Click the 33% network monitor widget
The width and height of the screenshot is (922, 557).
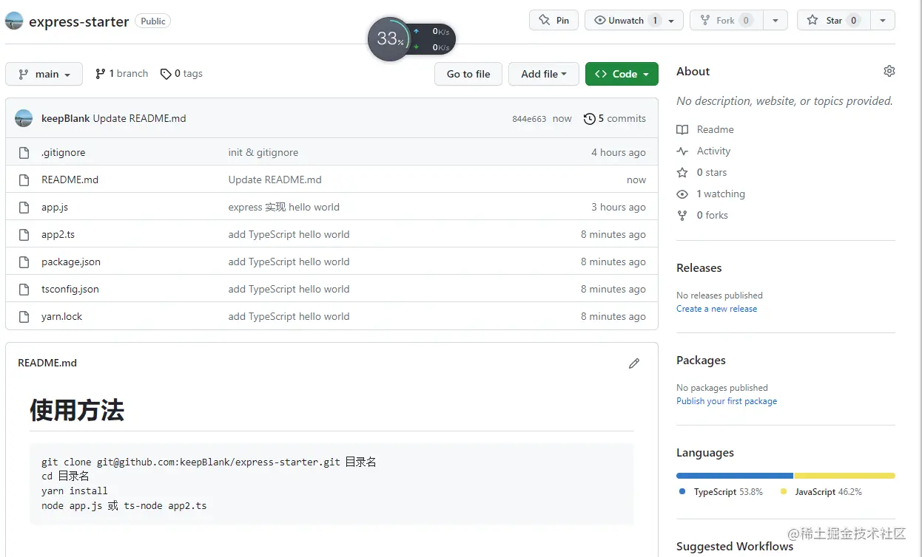tap(411, 39)
